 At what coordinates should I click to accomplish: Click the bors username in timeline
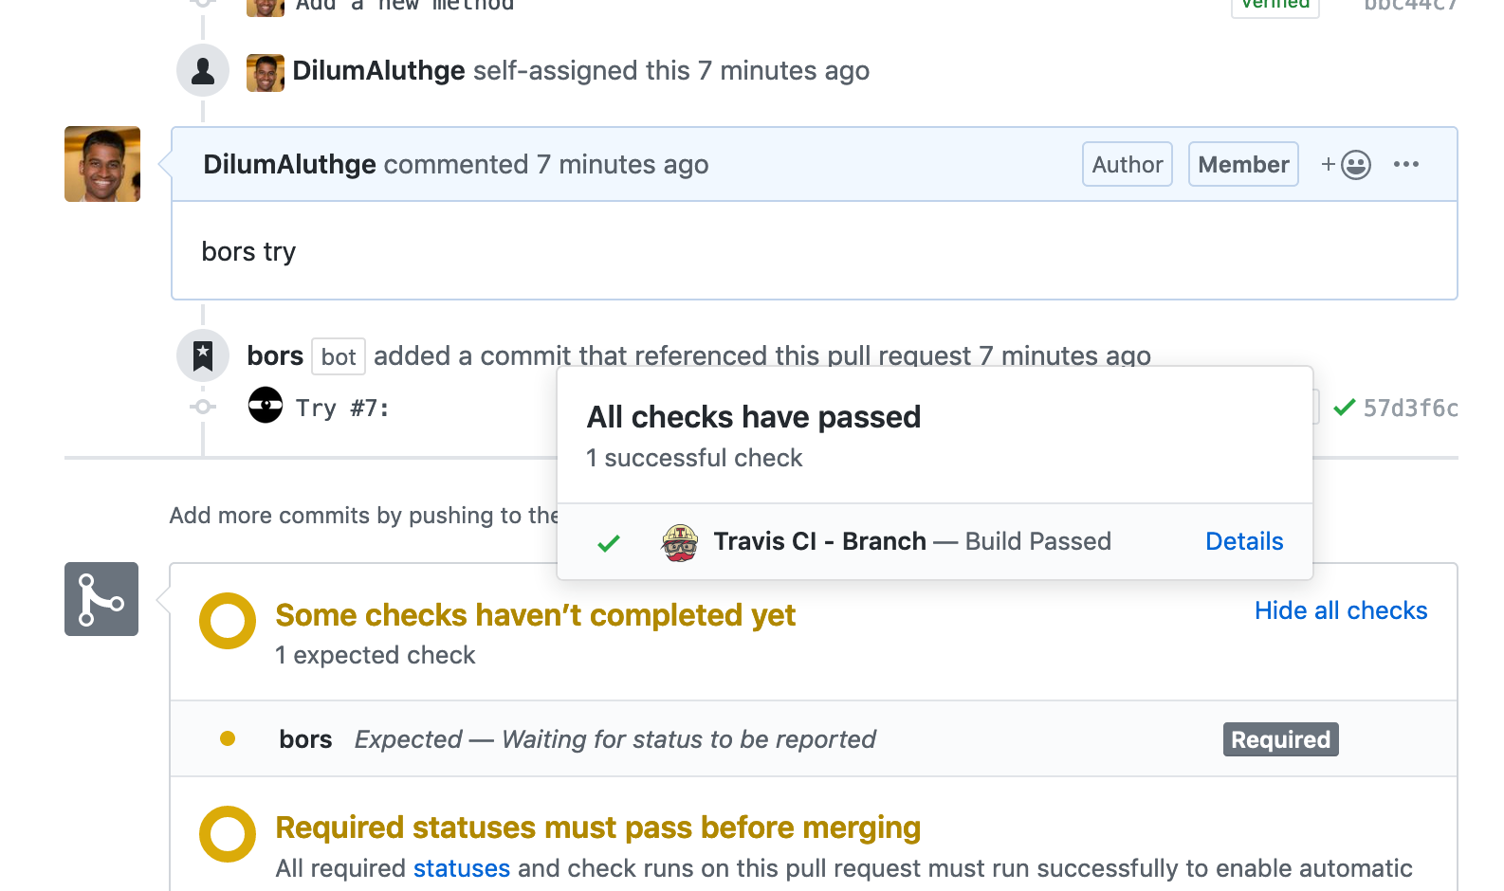tap(275, 355)
